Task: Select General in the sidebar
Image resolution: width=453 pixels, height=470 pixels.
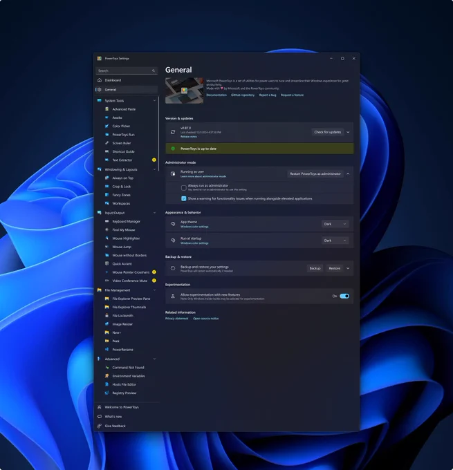Action: point(127,90)
